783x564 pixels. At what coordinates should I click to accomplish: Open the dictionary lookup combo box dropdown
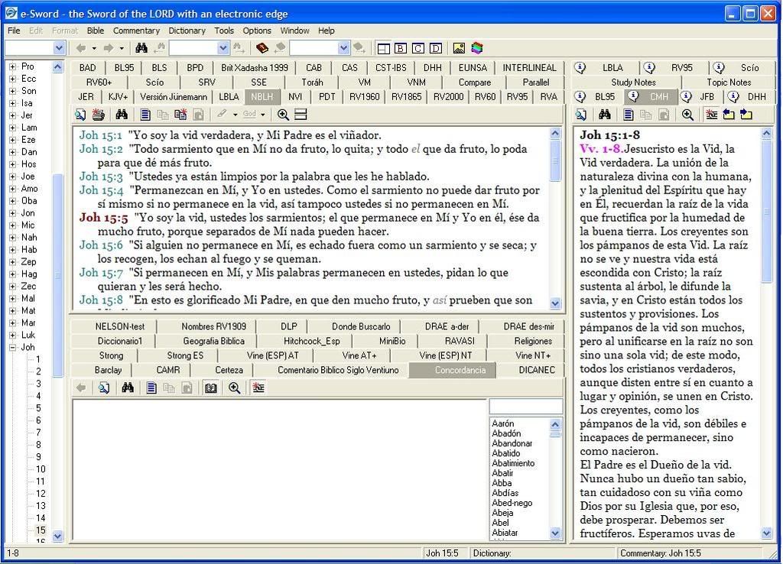(x=343, y=48)
